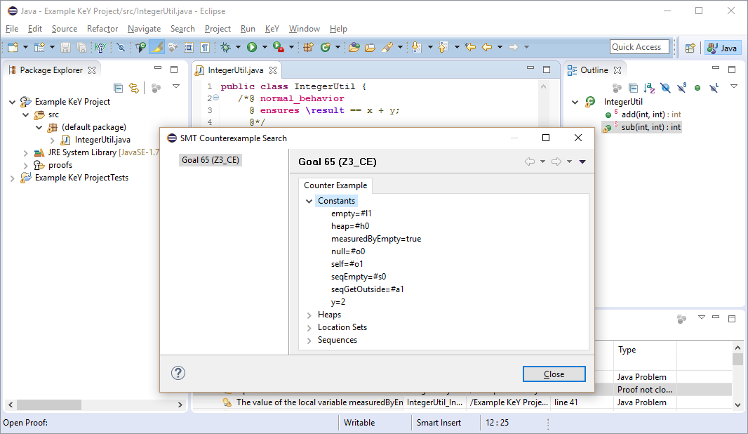748x434 pixels.
Task: Click Run Last Tool with toolbox icon
Action: tap(279, 47)
